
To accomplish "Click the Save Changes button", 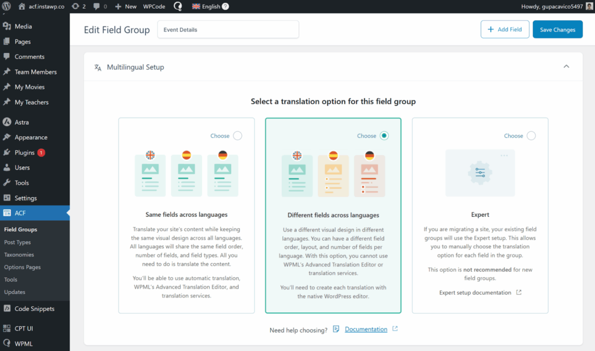I will pos(557,29).
